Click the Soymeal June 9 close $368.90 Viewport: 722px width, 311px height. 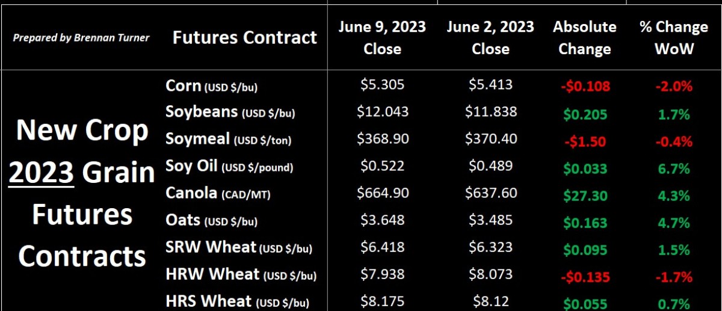click(x=383, y=139)
